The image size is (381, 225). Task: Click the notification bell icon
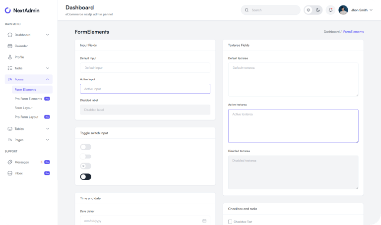point(330,10)
